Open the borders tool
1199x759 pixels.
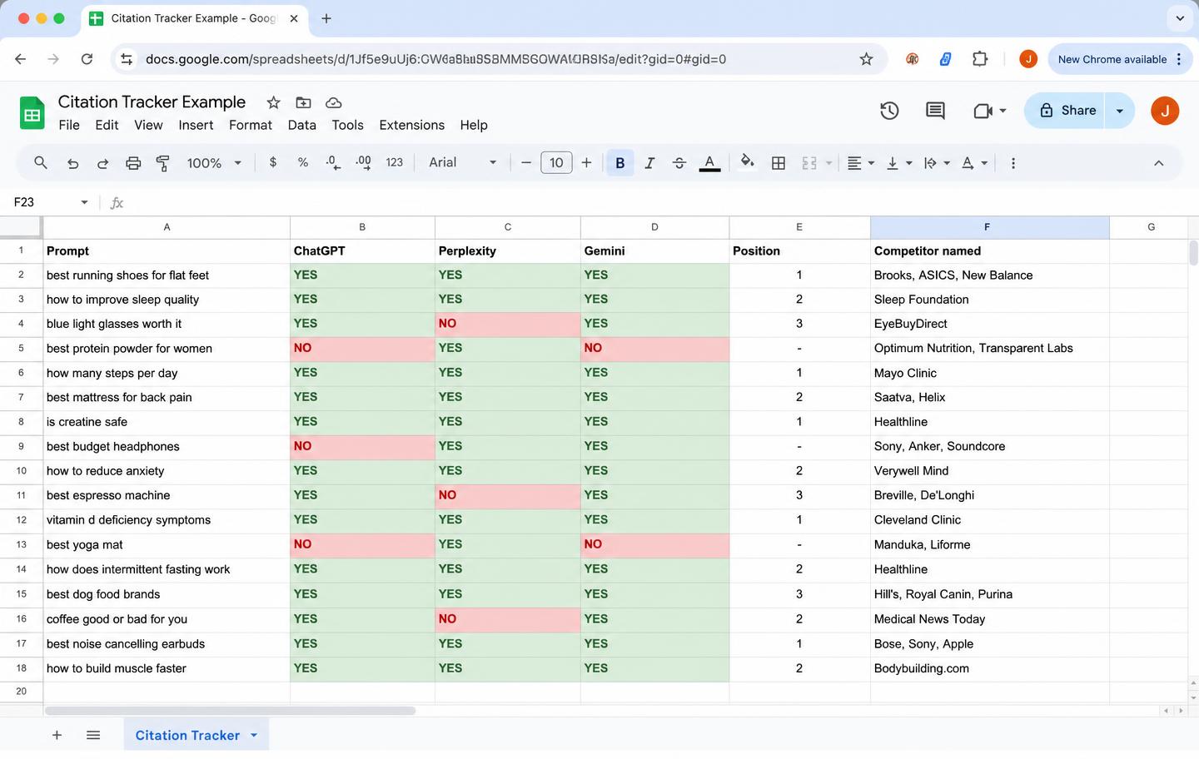pos(779,163)
